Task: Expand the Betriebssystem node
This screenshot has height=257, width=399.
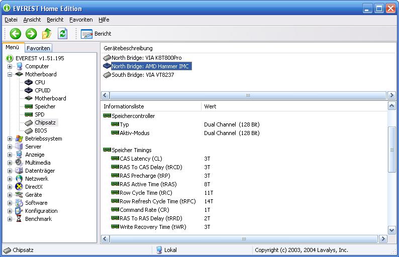Action: [x=10, y=139]
